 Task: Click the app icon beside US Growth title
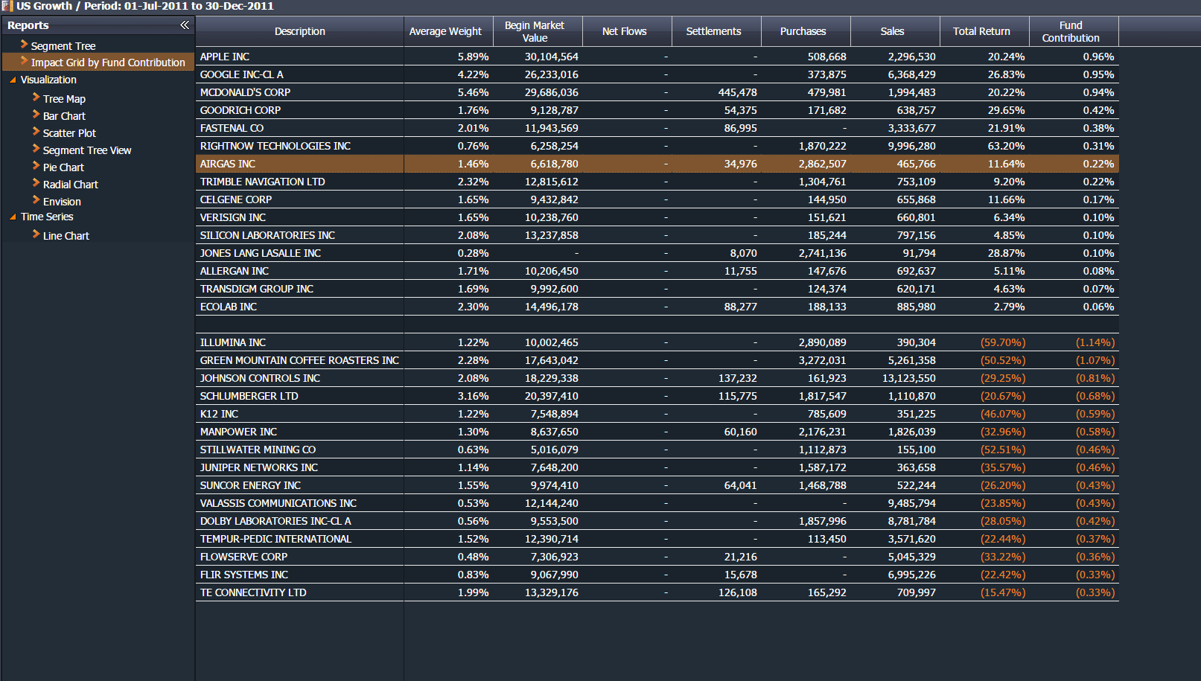point(7,6)
